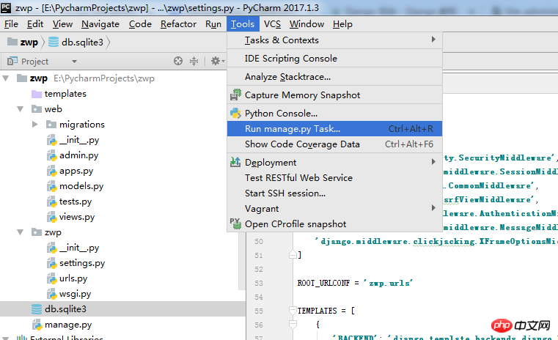Open the VCS menu
Screen dimensions: 558x340
point(272,24)
